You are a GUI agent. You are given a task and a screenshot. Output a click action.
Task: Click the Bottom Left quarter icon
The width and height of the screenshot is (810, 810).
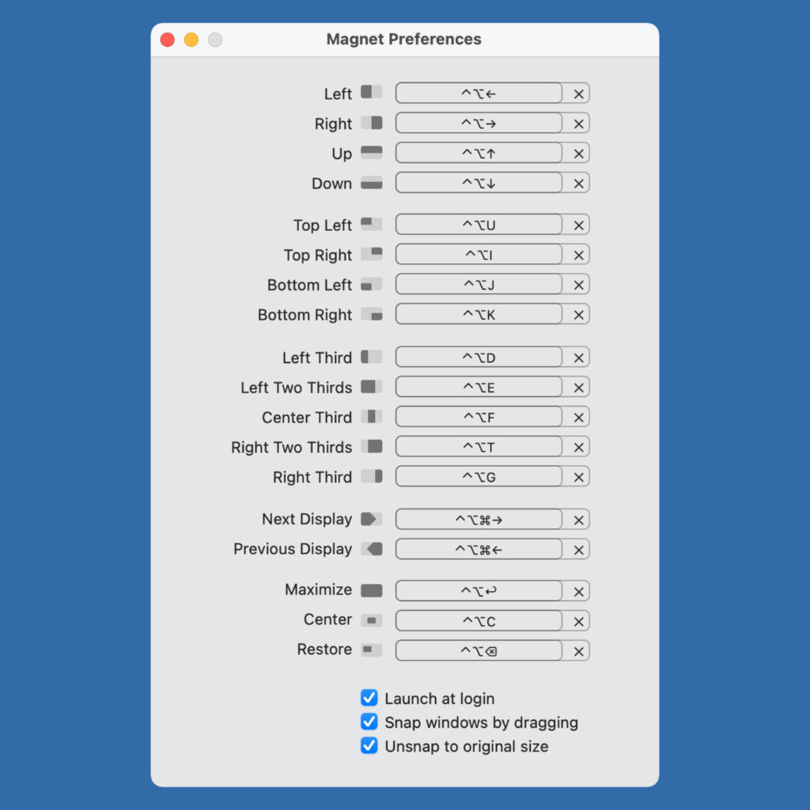coord(371,284)
